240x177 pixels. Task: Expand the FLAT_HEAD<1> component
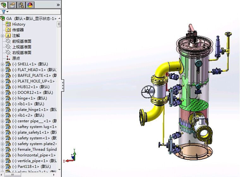2,70
